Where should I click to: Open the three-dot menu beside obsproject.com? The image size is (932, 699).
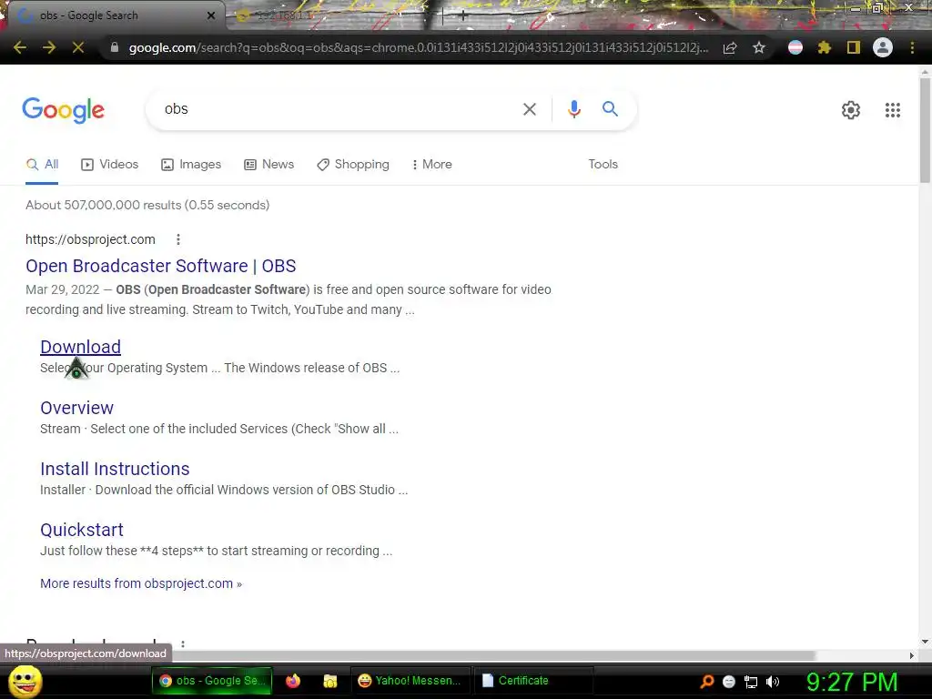click(178, 239)
